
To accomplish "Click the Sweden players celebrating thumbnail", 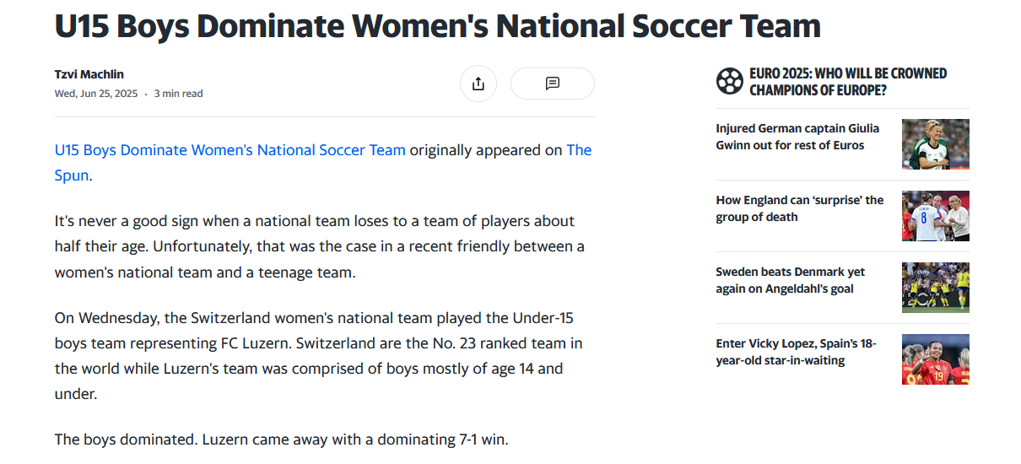I will 936,288.
